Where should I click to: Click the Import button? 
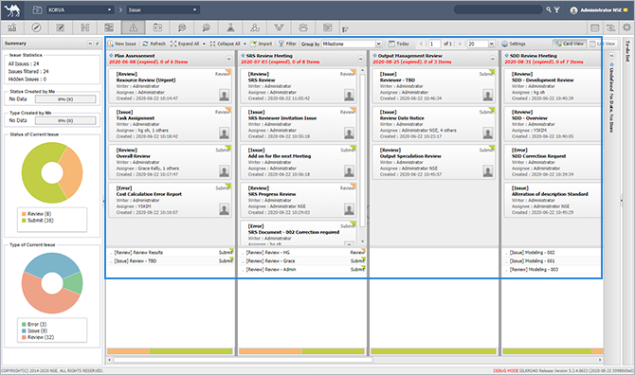pyautogui.click(x=262, y=44)
